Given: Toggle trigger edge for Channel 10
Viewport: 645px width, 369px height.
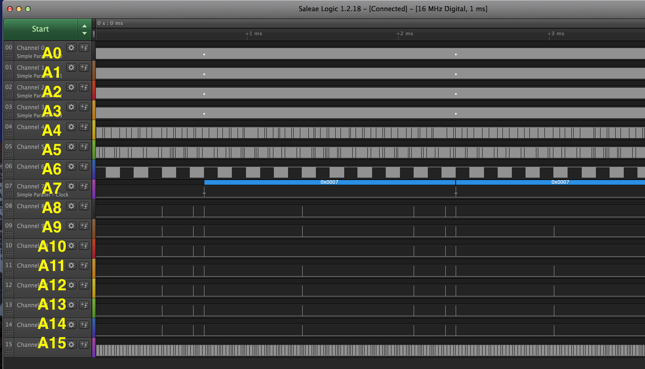Looking at the screenshot, I should click(x=84, y=245).
